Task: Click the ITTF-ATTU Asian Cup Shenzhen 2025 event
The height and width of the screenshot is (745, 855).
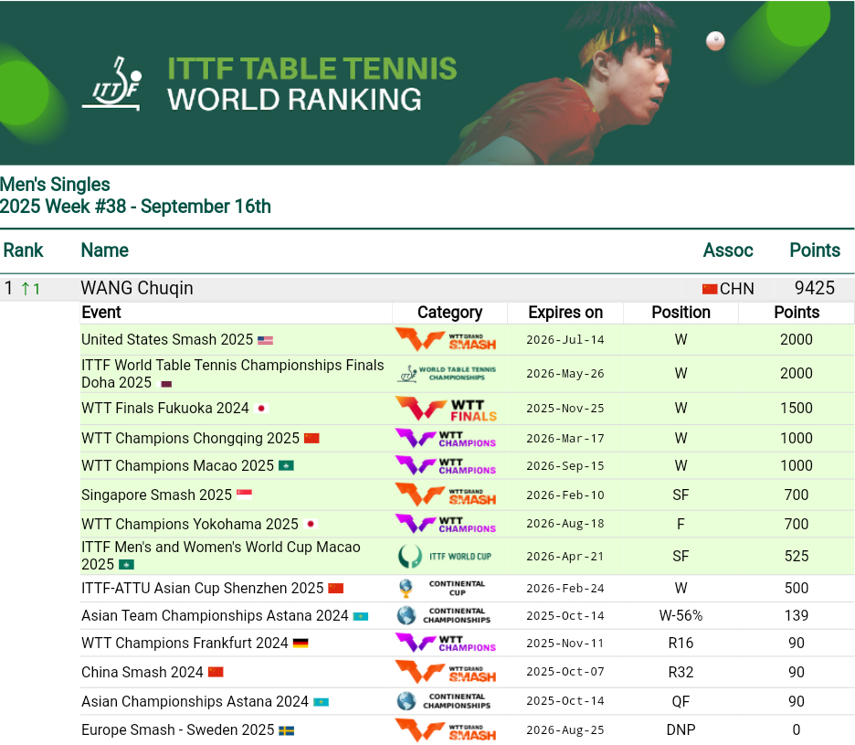Action: (202, 589)
